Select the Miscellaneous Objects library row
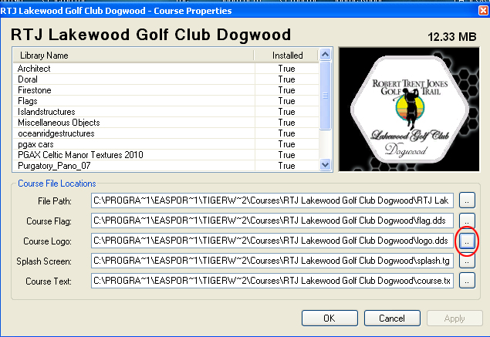 [x=166, y=123]
